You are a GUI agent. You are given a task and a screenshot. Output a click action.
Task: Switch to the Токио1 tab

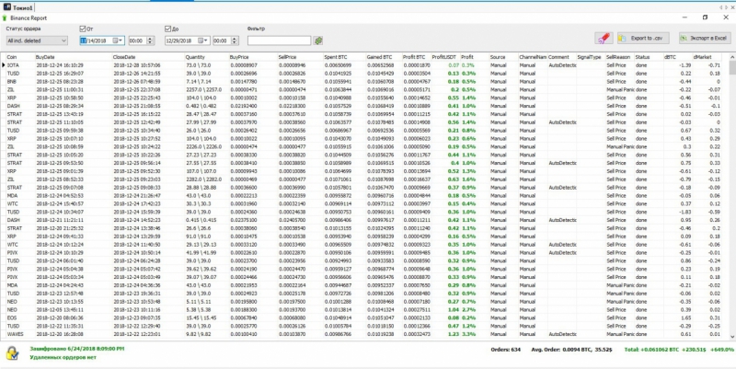pyautogui.click(x=17, y=7)
